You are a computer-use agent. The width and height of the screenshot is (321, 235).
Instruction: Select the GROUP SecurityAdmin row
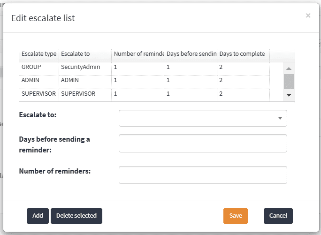pyautogui.click(x=80, y=68)
